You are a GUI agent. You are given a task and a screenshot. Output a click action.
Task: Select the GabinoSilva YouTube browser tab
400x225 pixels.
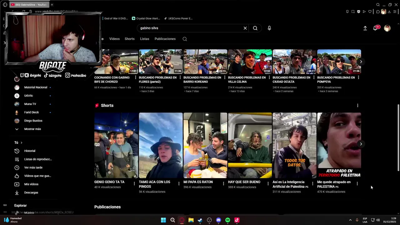click(x=29, y=5)
